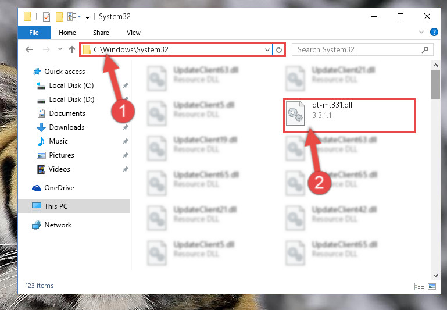Click the Back navigation arrow
This screenshot has width=447, height=310.
point(29,49)
